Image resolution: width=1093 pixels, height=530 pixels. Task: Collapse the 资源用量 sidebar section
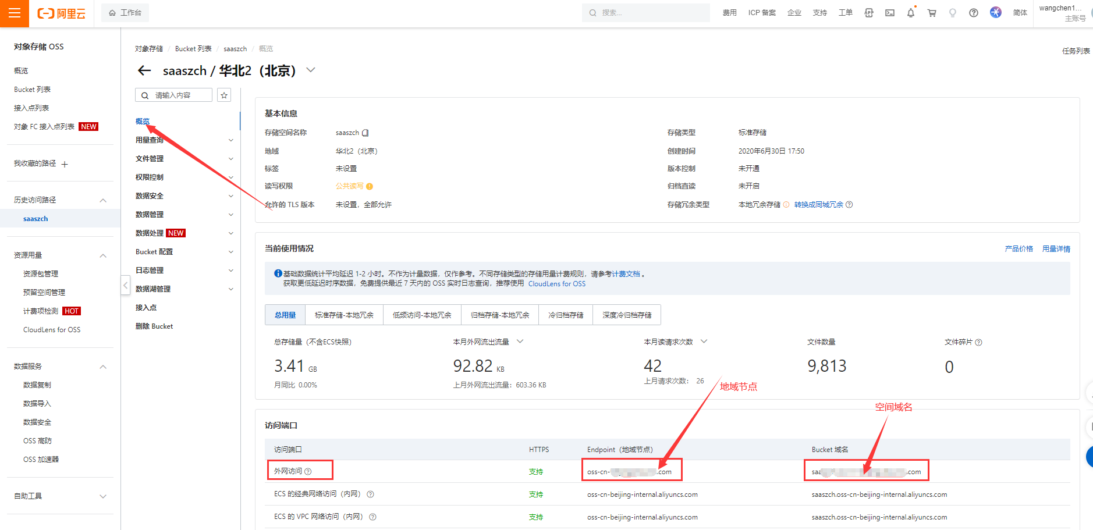(x=103, y=255)
